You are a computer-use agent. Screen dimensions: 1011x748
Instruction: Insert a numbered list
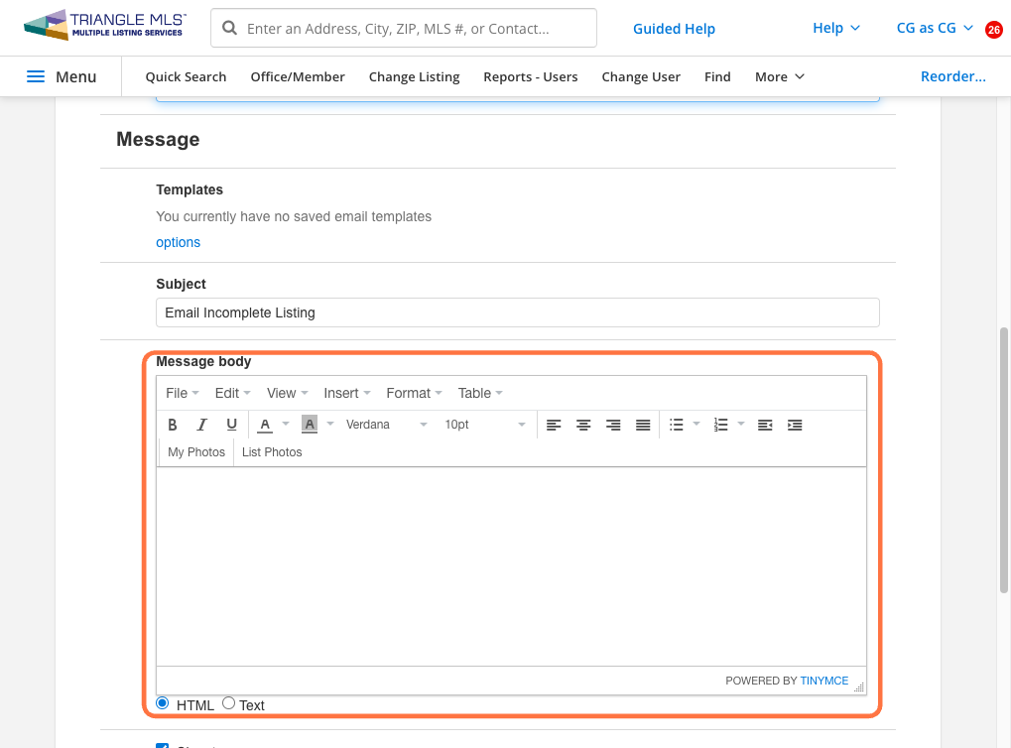pyautogui.click(x=721, y=425)
